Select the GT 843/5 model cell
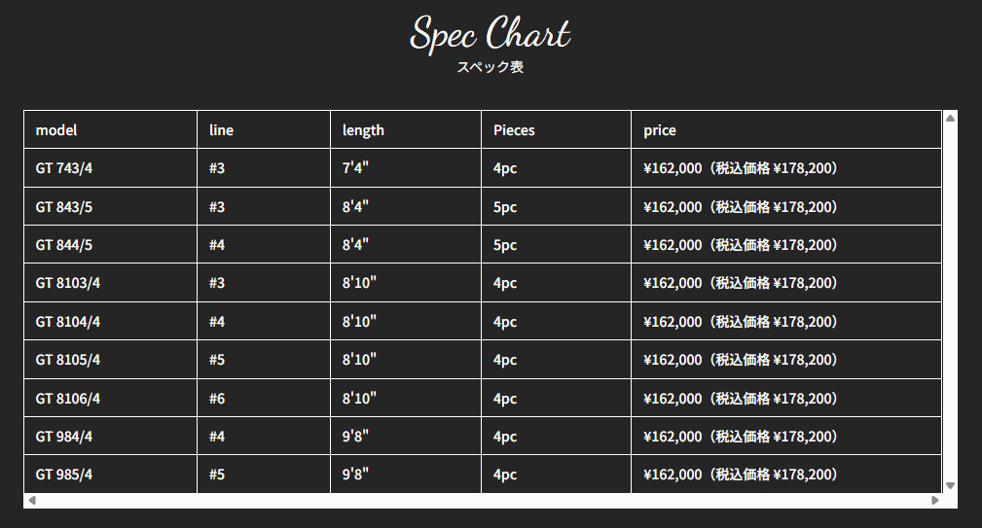 pos(64,206)
